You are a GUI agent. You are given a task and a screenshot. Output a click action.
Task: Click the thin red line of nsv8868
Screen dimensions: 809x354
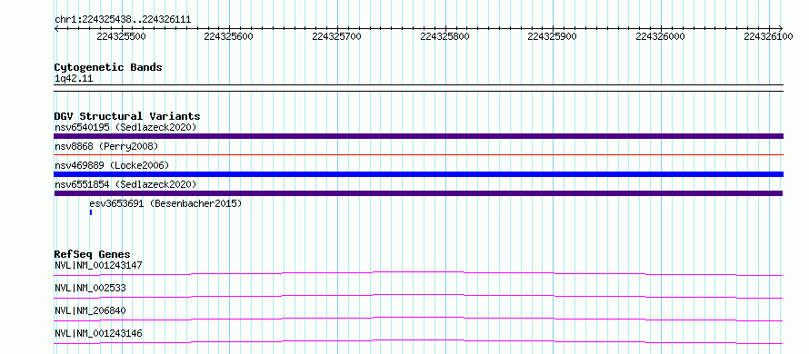(x=418, y=154)
